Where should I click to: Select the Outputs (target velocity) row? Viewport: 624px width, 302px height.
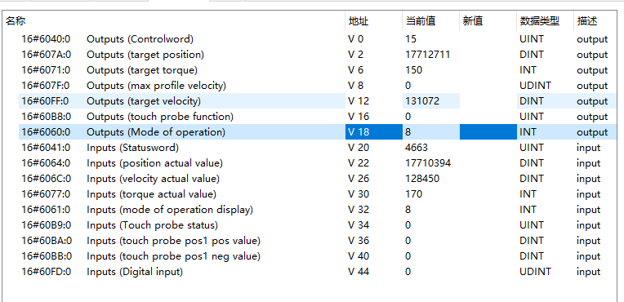pos(318,101)
